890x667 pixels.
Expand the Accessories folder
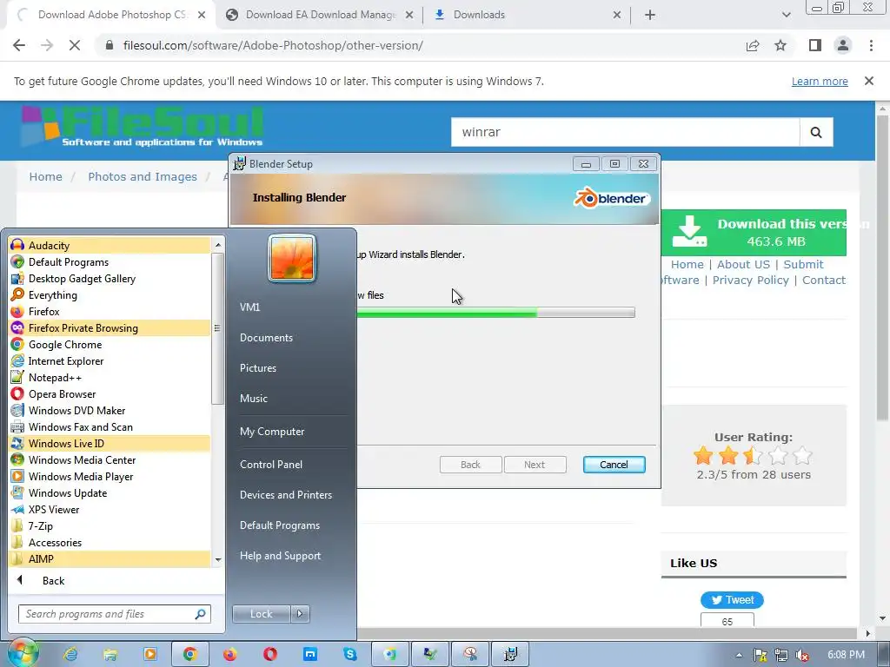pyautogui.click(x=110, y=542)
